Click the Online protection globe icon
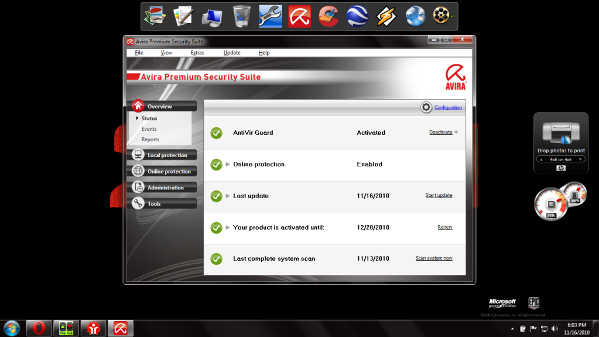This screenshot has height=337, width=599. [138, 171]
